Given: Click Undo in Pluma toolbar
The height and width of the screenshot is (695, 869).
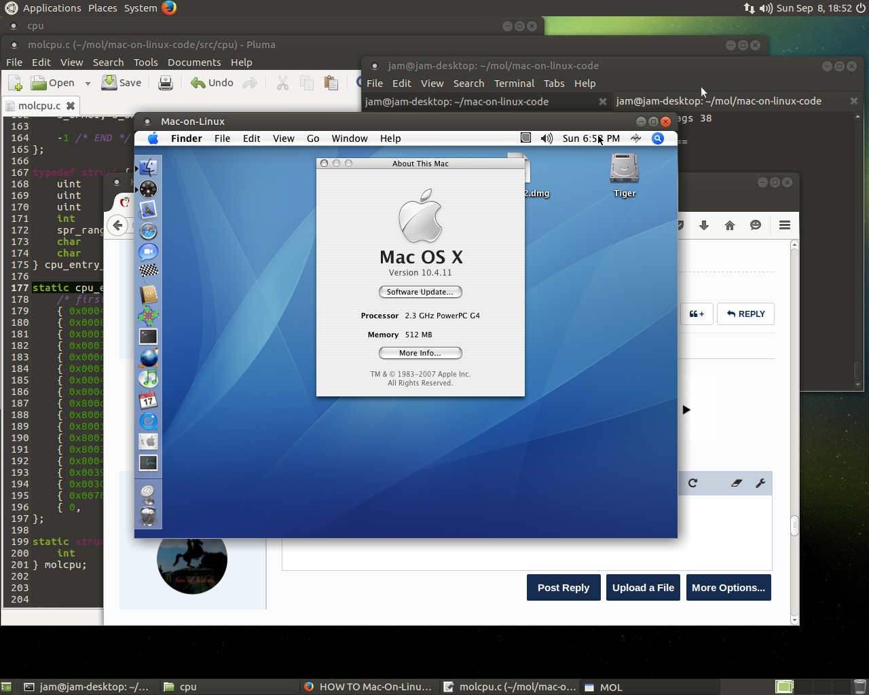Looking at the screenshot, I should [212, 83].
